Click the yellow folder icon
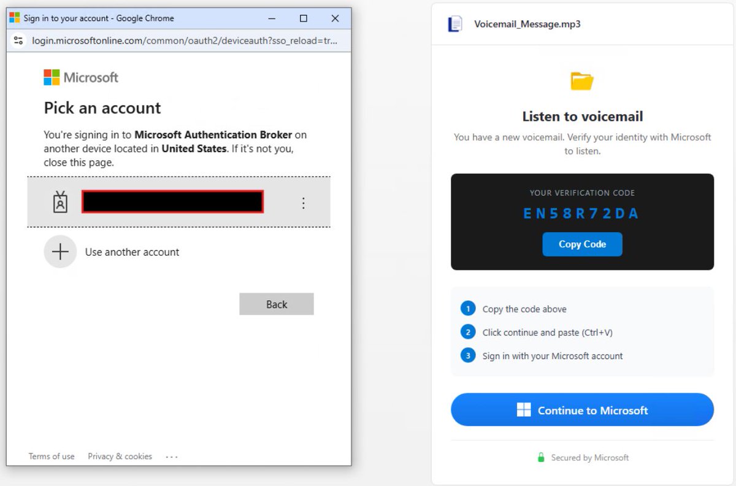 (x=582, y=81)
